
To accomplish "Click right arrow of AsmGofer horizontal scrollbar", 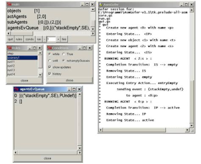I will (187, 130).
